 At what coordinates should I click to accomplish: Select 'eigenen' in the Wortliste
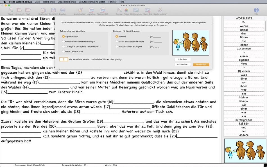click(244, 60)
